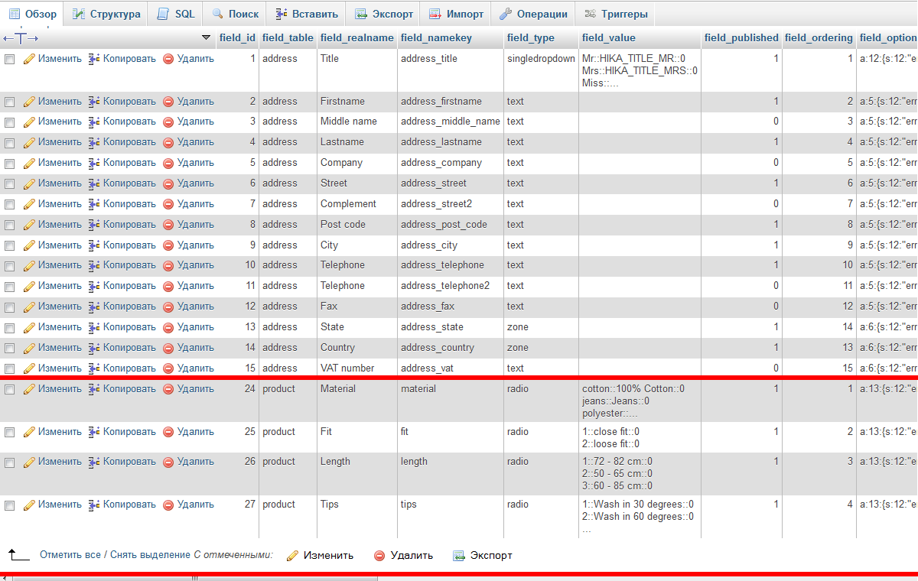The image size is (918, 581).
Task: Click the delete icon in Street row
Action: pos(168,183)
